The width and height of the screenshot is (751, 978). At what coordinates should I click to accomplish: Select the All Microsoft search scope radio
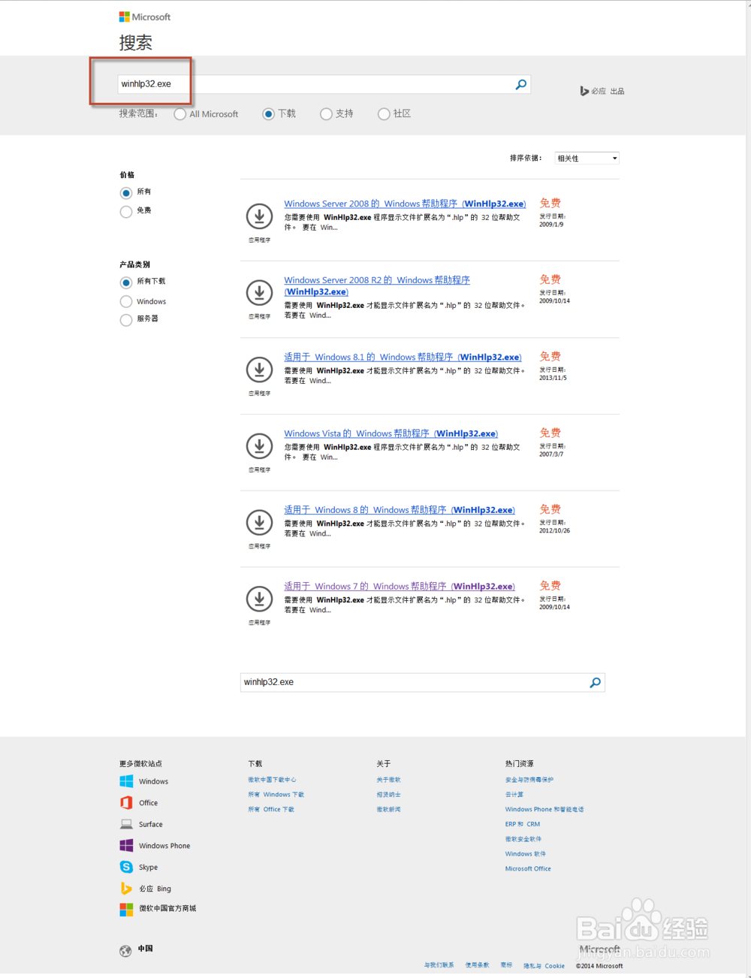(x=180, y=114)
